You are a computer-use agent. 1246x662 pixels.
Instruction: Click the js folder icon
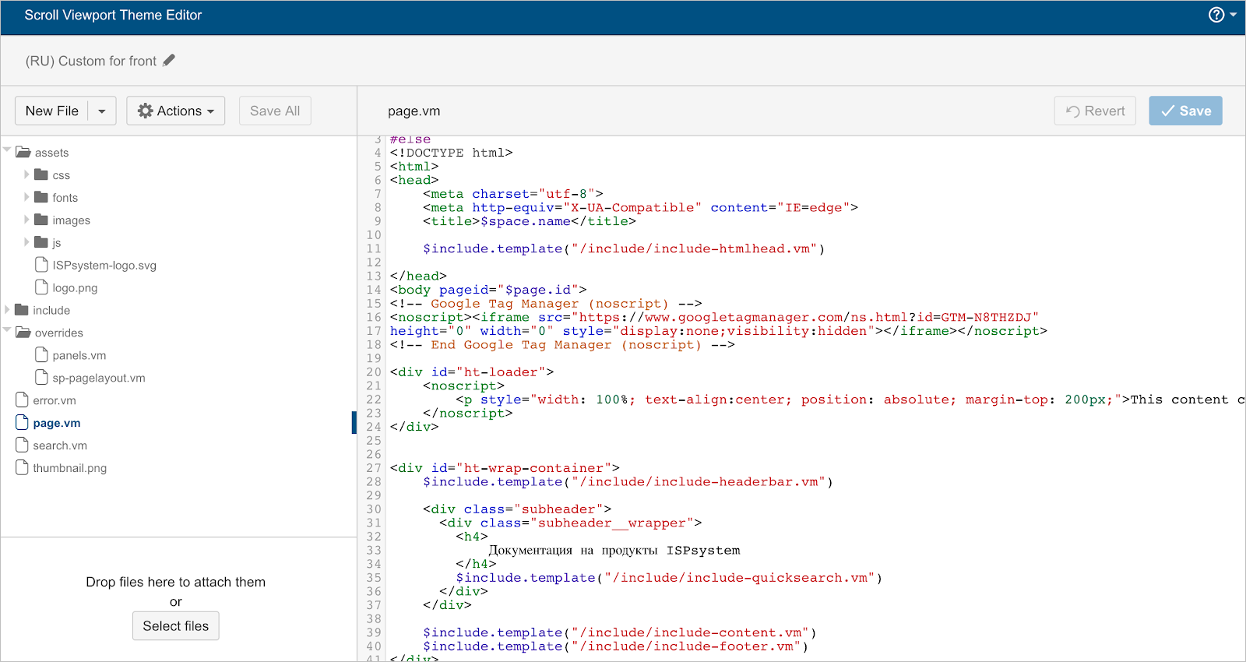coord(41,242)
